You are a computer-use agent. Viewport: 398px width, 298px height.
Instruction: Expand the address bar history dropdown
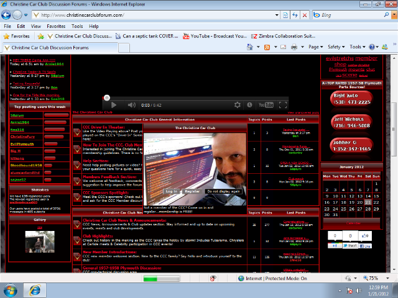coord(277,15)
